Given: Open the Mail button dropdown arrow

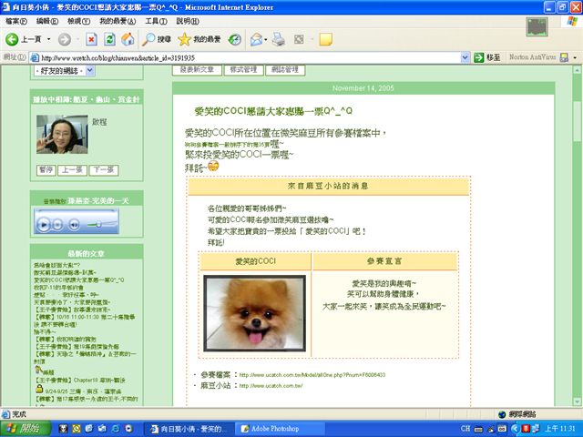Looking at the screenshot, I should click(265, 39).
